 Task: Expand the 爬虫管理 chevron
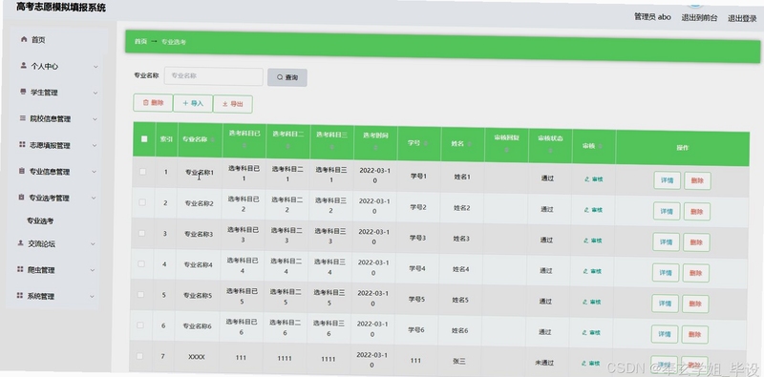tap(92, 270)
